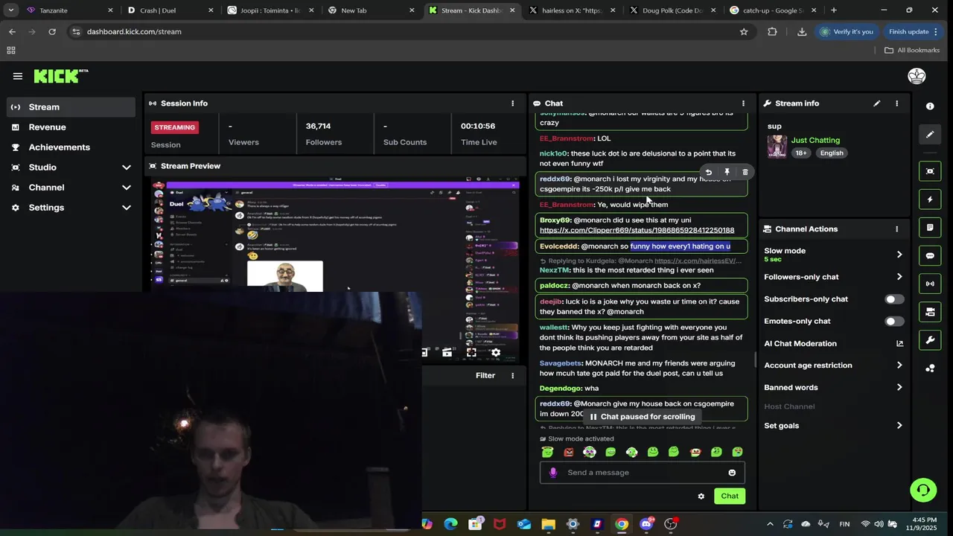Edit stream info with the pencil in the Stream info header

pos(876,103)
